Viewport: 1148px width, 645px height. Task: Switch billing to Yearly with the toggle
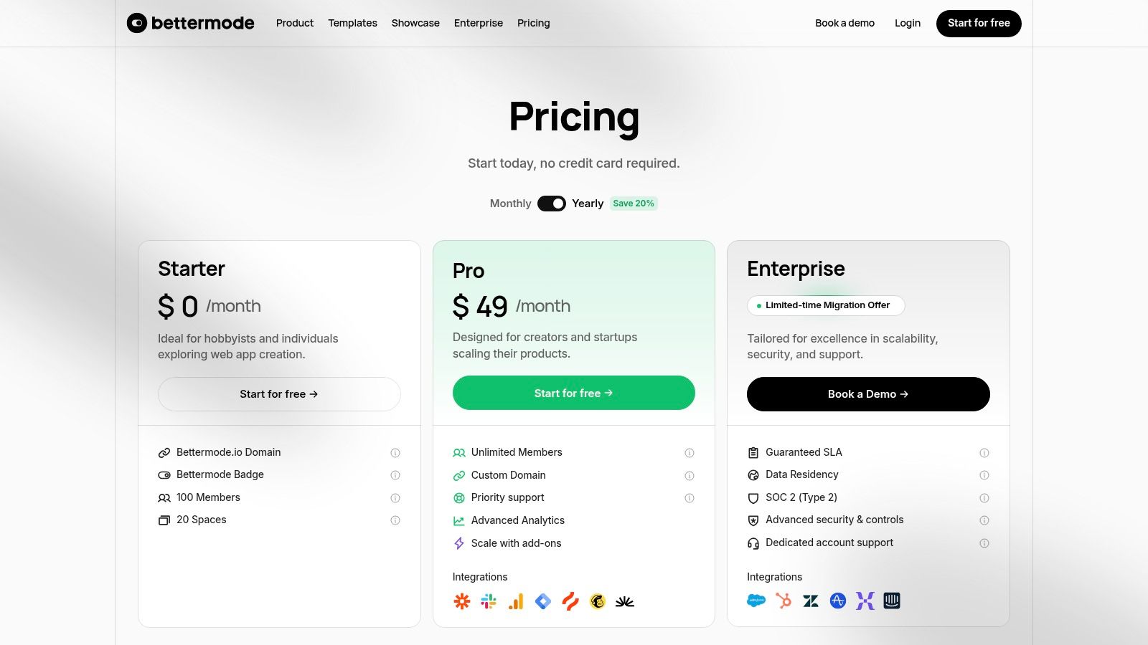pos(552,204)
